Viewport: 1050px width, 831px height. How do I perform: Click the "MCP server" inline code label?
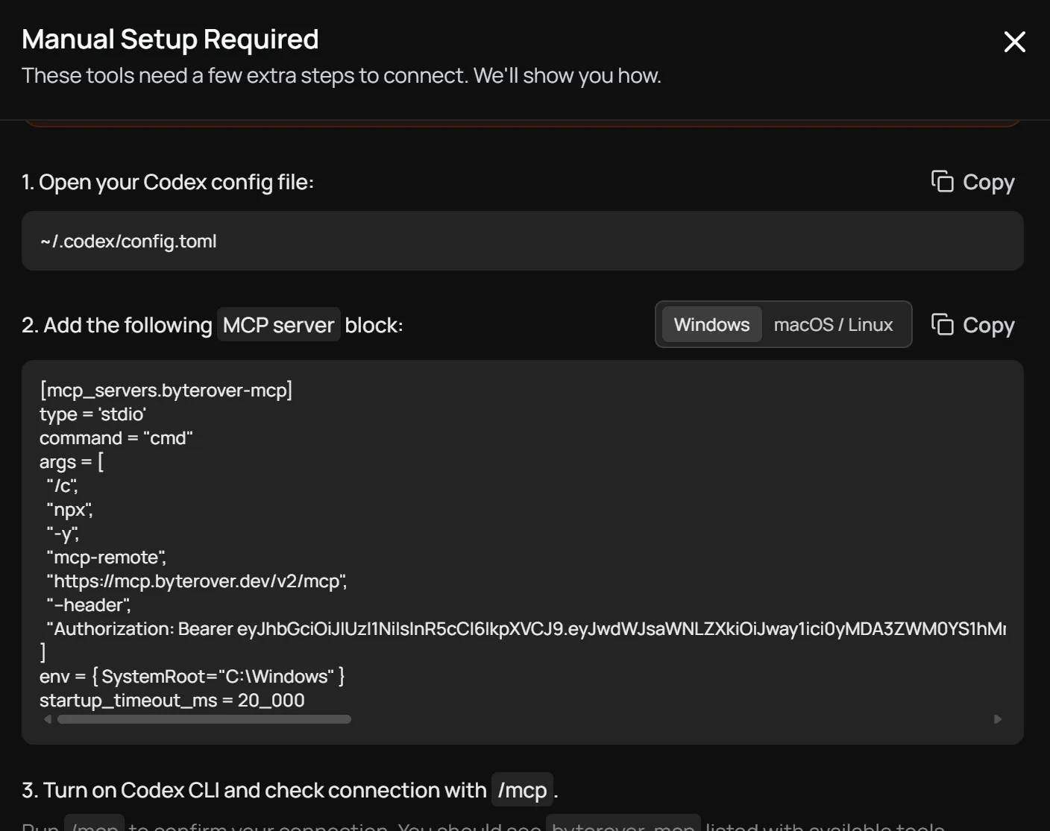(278, 325)
